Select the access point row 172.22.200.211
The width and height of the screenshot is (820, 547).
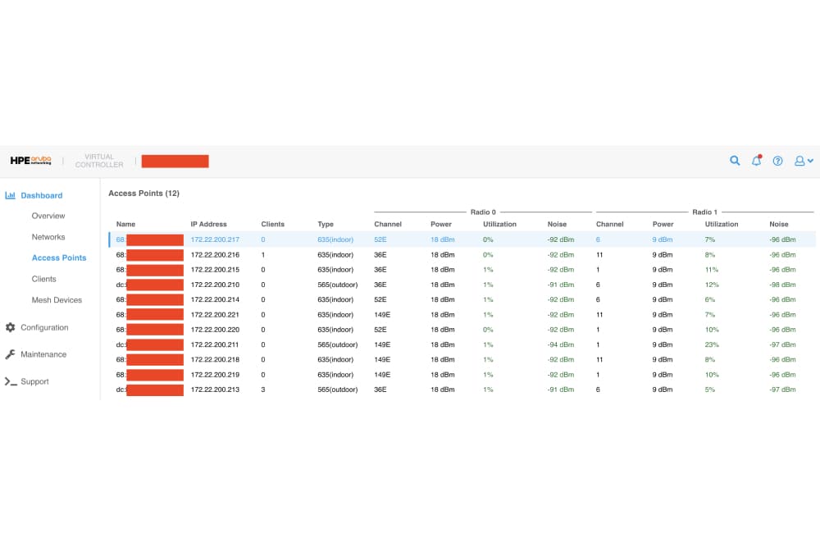point(215,344)
